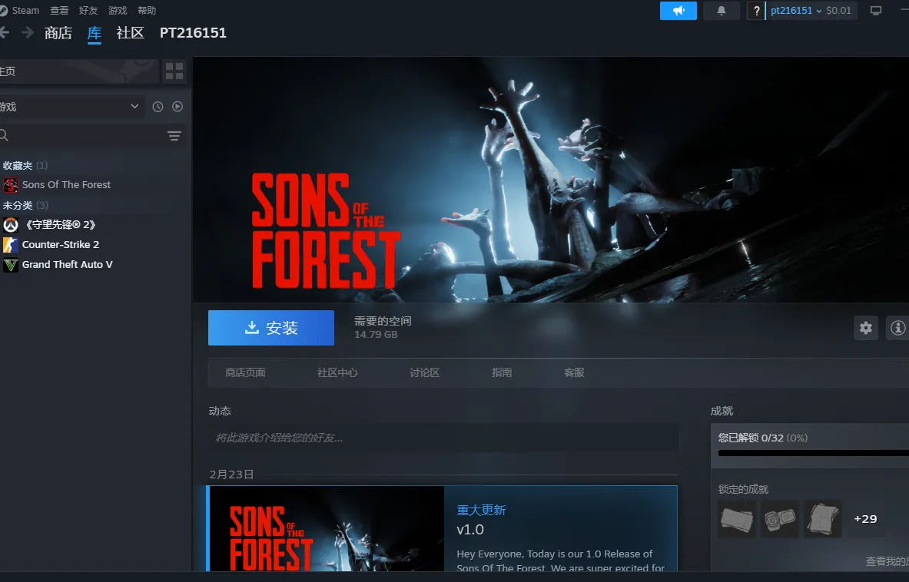Open the 好友 friends menu
This screenshot has width=909, height=582.
tap(88, 11)
